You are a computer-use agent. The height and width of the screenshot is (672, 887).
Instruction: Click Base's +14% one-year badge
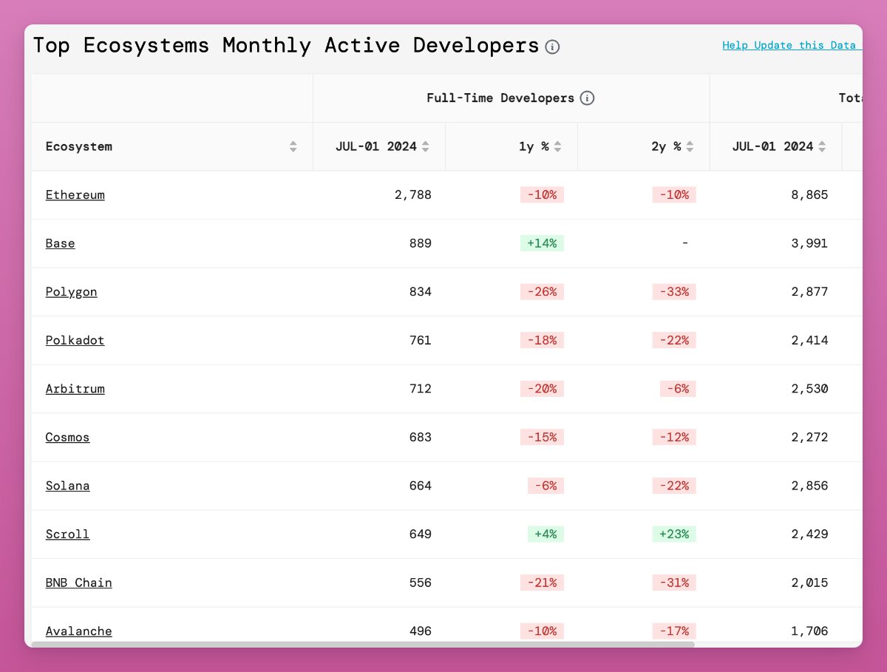pyautogui.click(x=543, y=243)
